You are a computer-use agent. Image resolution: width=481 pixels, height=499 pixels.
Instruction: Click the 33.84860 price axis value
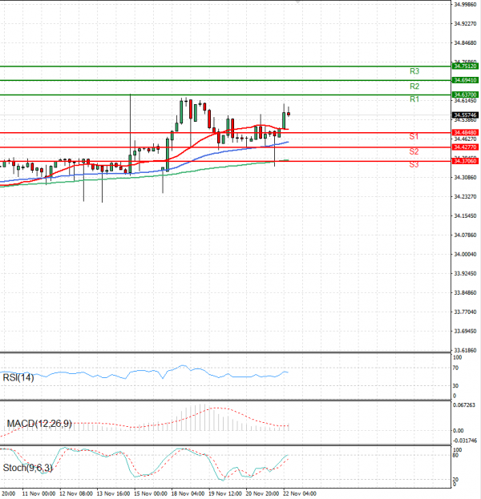(x=465, y=293)
